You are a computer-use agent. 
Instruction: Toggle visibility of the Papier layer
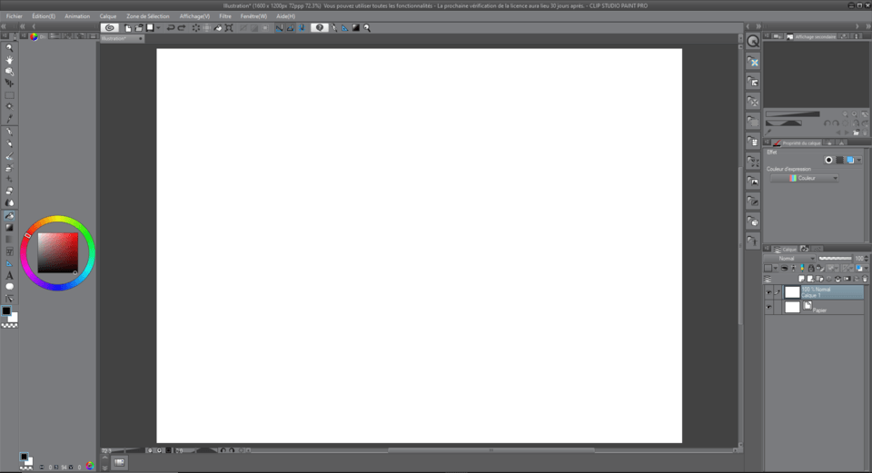(x=769, y=308)
